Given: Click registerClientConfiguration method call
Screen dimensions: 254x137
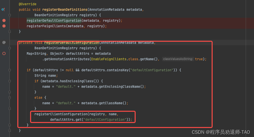Looking at the screenshot, I should tap(61, 114).
